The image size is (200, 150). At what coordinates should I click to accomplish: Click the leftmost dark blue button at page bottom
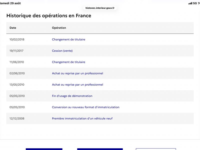(x=44, y=149)
